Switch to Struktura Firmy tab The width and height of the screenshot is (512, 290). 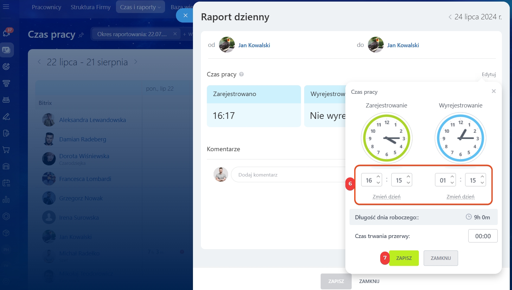point(90,7)
